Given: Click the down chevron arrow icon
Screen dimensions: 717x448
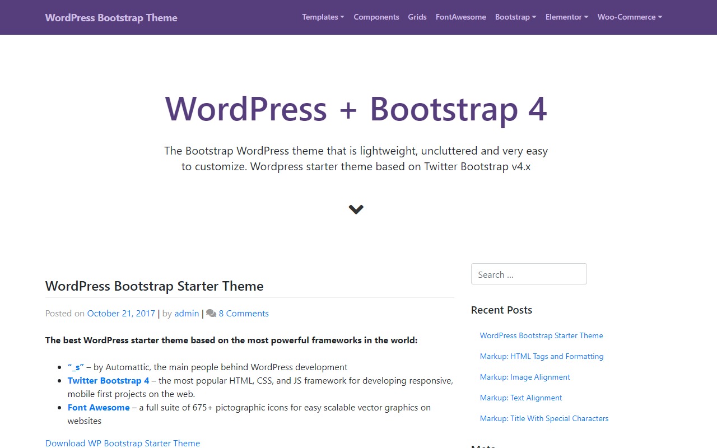Looking at the screenshot, I should (x=356, y=209).
